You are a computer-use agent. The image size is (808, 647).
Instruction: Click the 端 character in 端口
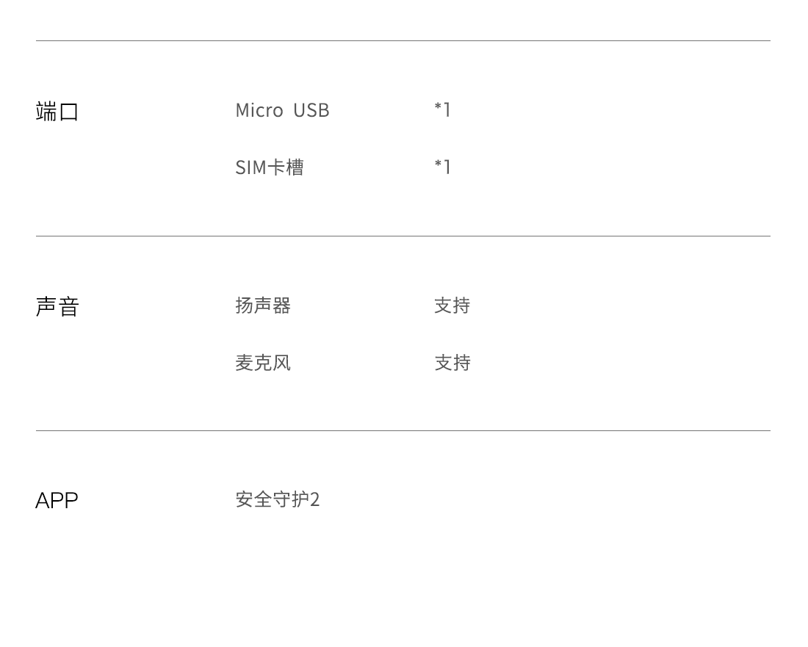click(46, 112)
